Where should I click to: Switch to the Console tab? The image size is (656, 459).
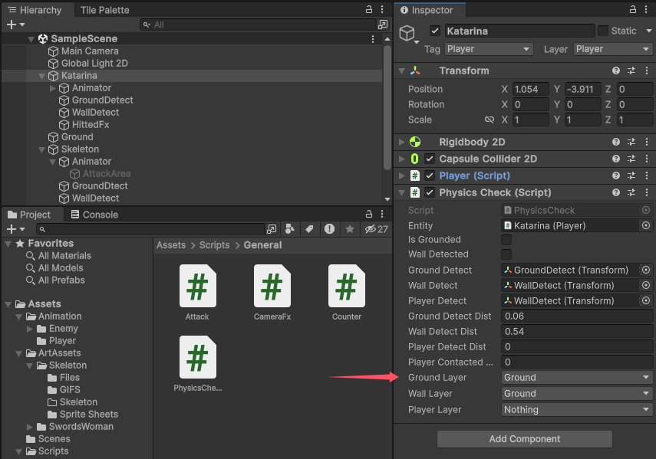94,215
